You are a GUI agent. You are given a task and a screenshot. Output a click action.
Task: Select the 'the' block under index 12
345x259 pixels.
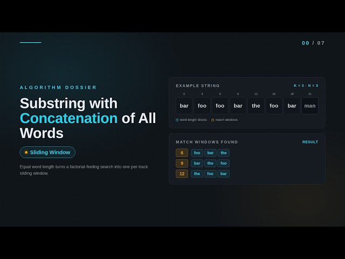[x=256, y=106]
